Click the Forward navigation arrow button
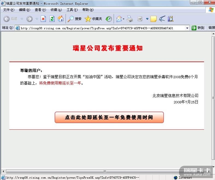Image resolution: width=215 pixels, height=180 pixels. pos(30,19)
